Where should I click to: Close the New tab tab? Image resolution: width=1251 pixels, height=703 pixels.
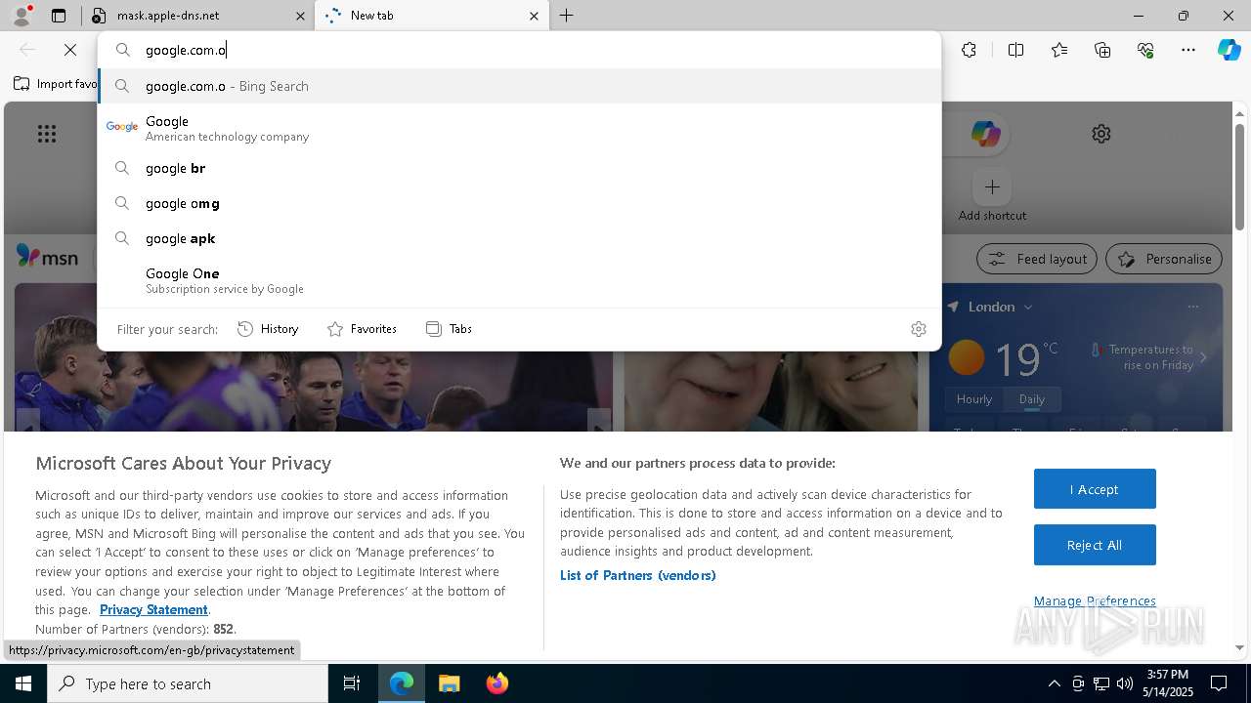534,16
